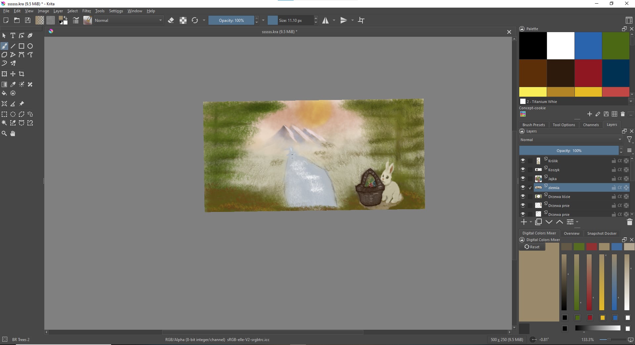The height and width of the screenshot is (345, 635).
Task: Select the Zoom magnifier tool
Action: pos(4,133)
